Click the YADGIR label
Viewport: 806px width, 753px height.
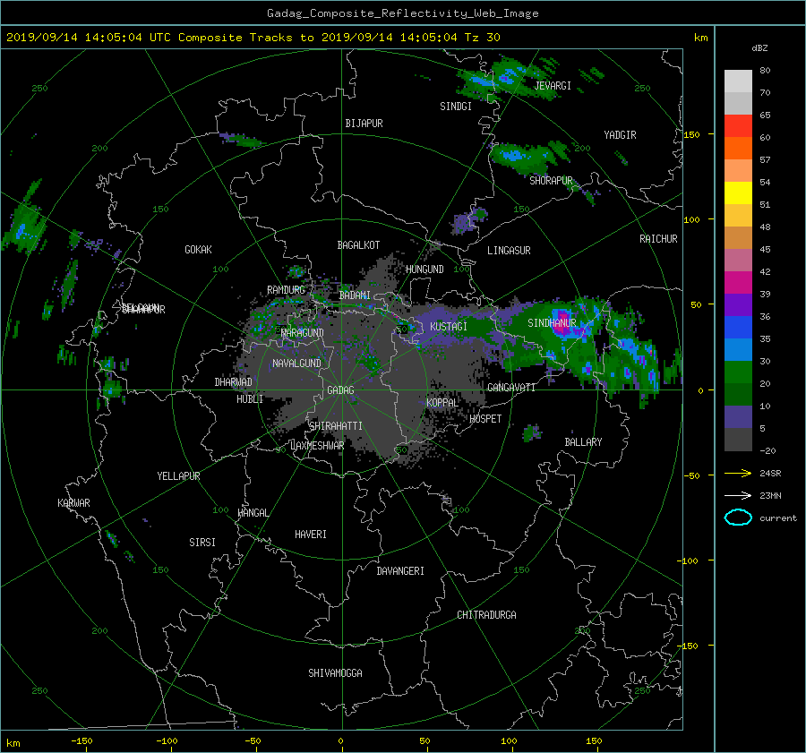click(x=620, y=135)
